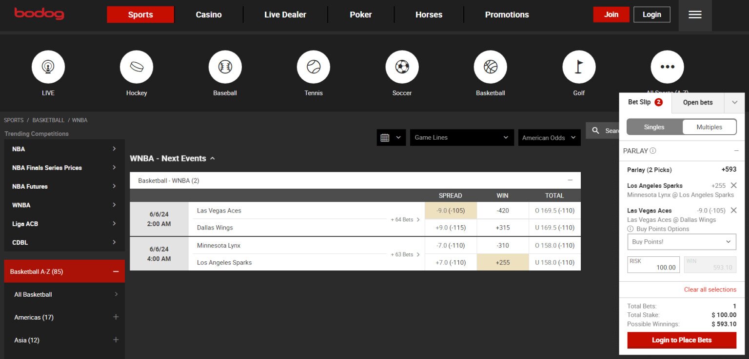Expand the Buy Points! dropdown

coord(681,242)
